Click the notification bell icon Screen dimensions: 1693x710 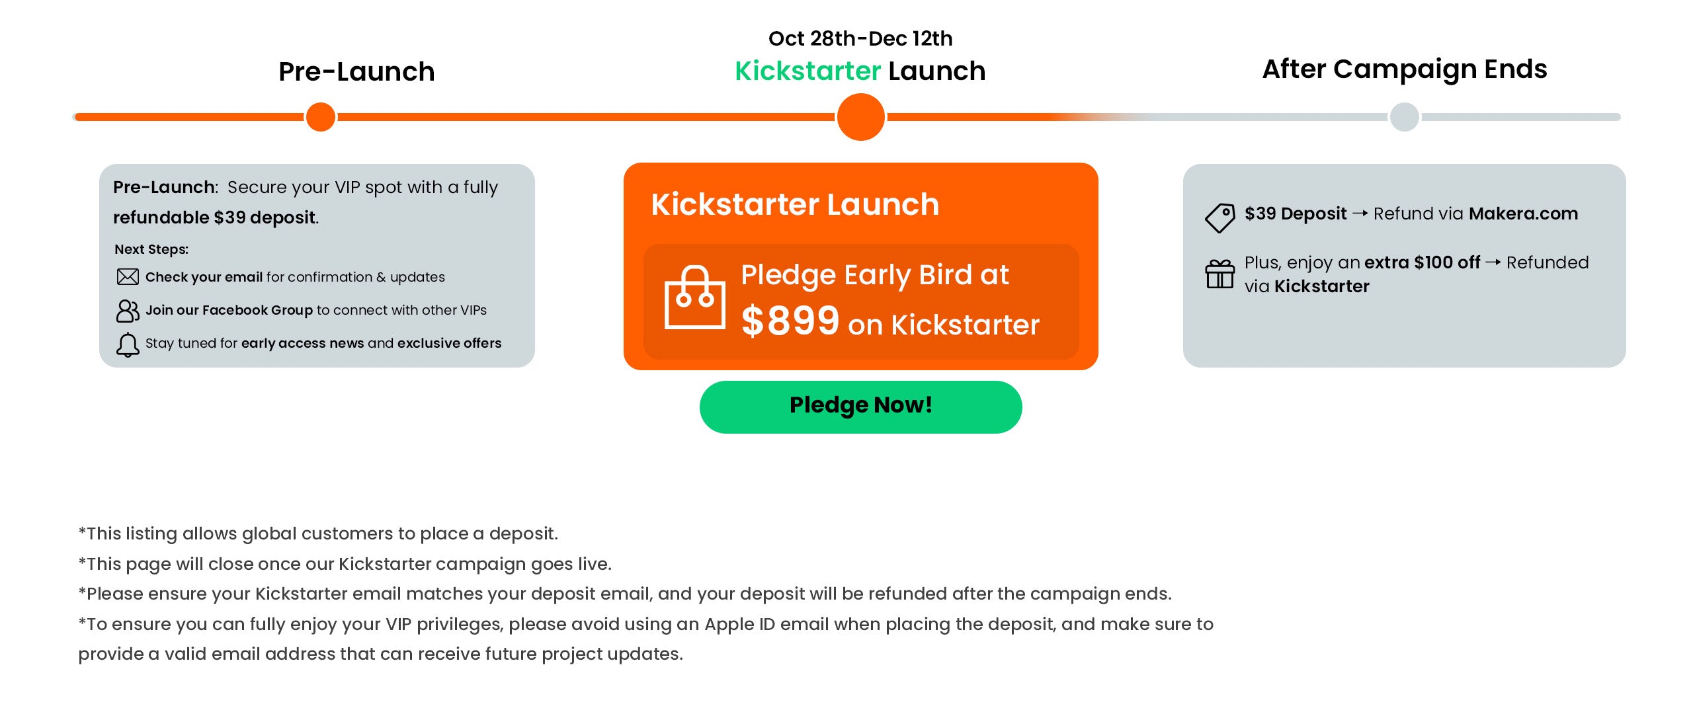click(128, 344)
